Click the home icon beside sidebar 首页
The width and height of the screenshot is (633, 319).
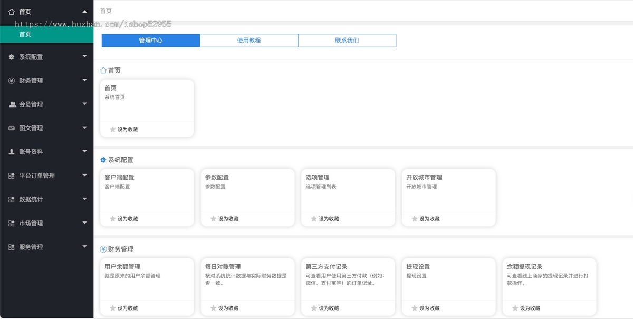pos(12,12)
